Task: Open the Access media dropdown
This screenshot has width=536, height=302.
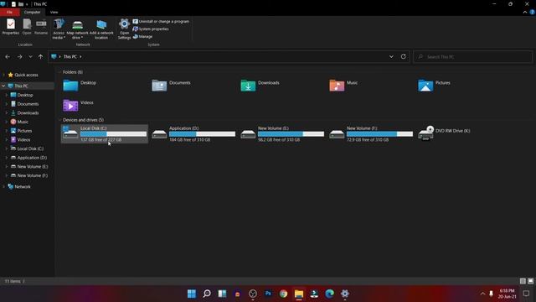Action: click(x=59, y=29)
